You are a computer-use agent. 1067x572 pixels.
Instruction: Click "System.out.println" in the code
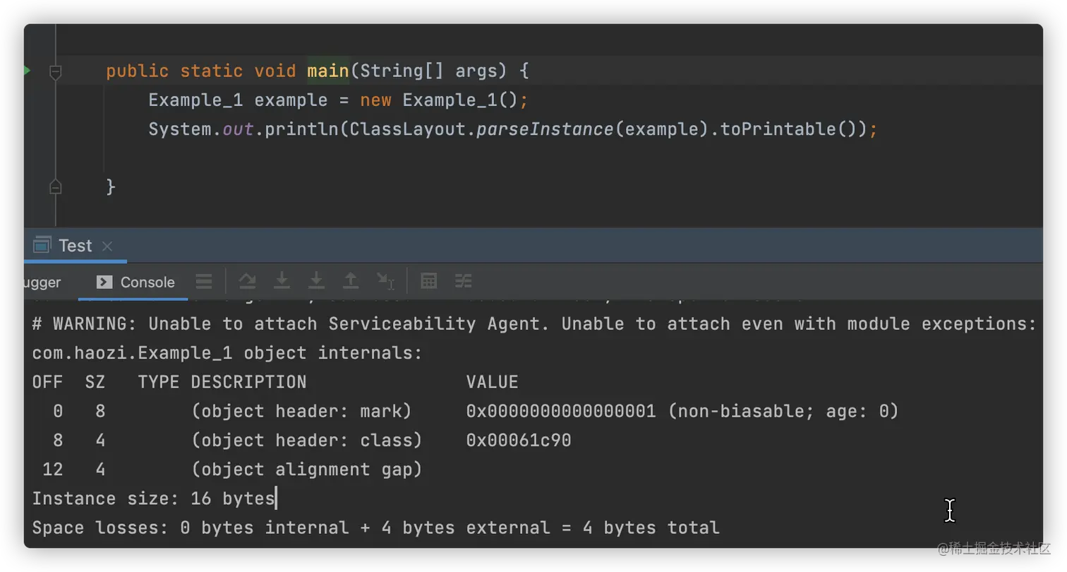coord(243,130)
